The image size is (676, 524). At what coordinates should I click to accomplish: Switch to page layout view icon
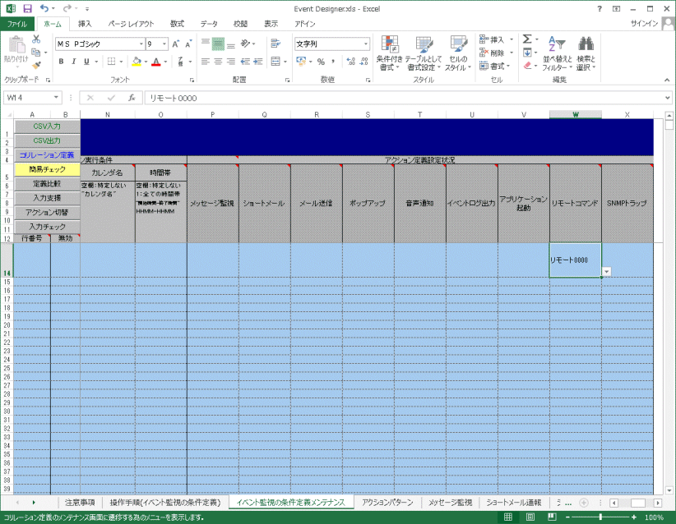(530, 517)
